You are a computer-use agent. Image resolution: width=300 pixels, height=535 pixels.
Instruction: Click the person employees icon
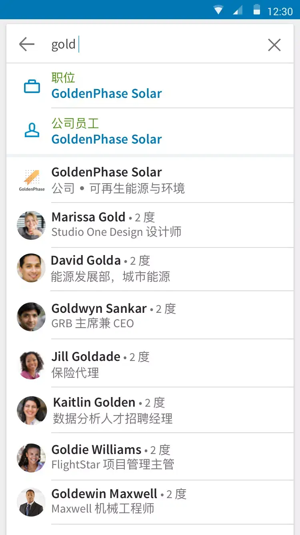click(x=32, y=131)
